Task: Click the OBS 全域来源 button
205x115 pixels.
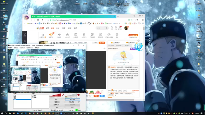Action: pyautogui.click(x=57, y=105)
